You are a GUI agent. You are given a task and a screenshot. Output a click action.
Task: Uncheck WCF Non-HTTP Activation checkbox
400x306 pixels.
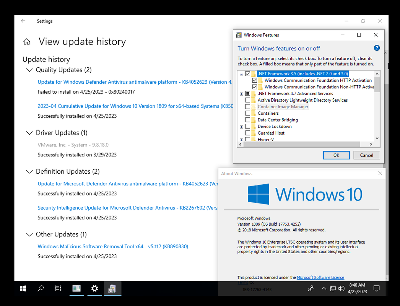[x=254, y=87]
